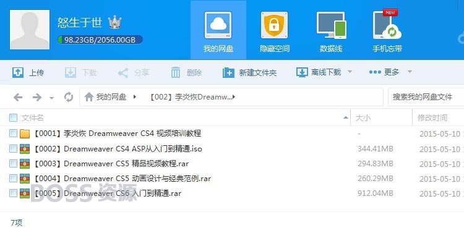Open the 手机忘带 tab
This screenshot has width=464, height=233.
point(387,30)
